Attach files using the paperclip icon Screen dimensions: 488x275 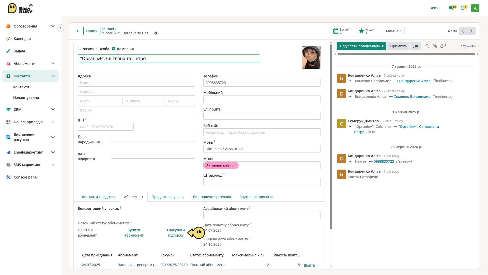coord(435,46)
